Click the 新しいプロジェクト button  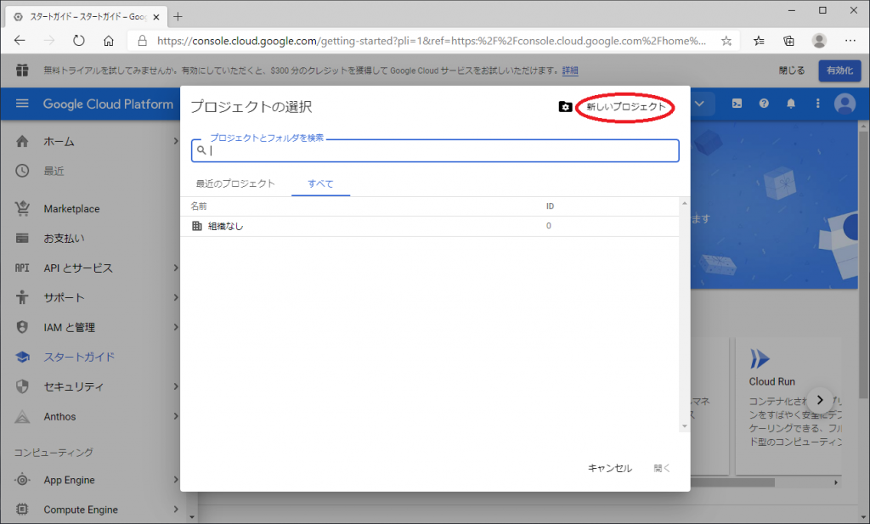[626, 107]
